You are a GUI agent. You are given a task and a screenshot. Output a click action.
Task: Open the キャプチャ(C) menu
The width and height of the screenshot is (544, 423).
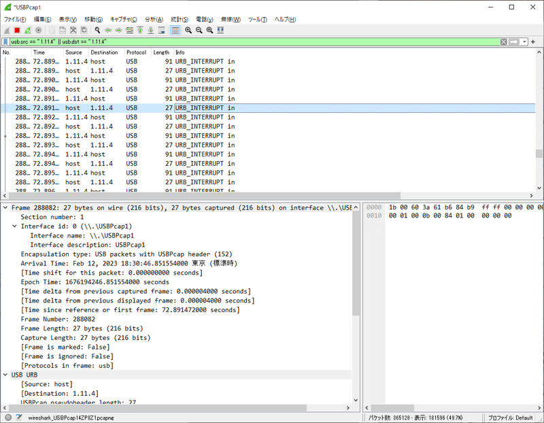[124, 20]
